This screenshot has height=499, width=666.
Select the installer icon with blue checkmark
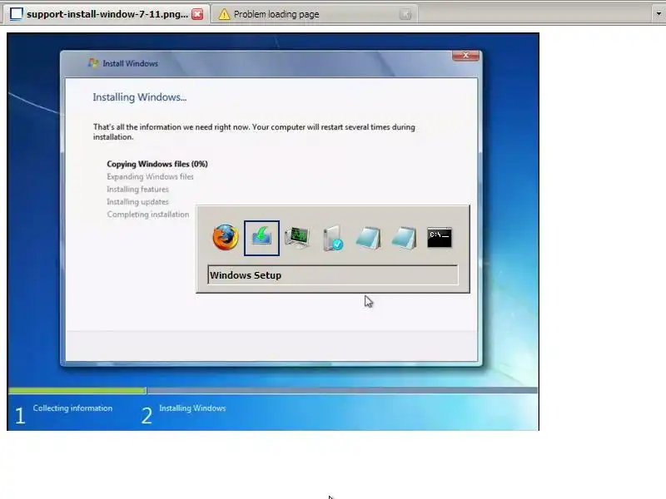point(333,238)
